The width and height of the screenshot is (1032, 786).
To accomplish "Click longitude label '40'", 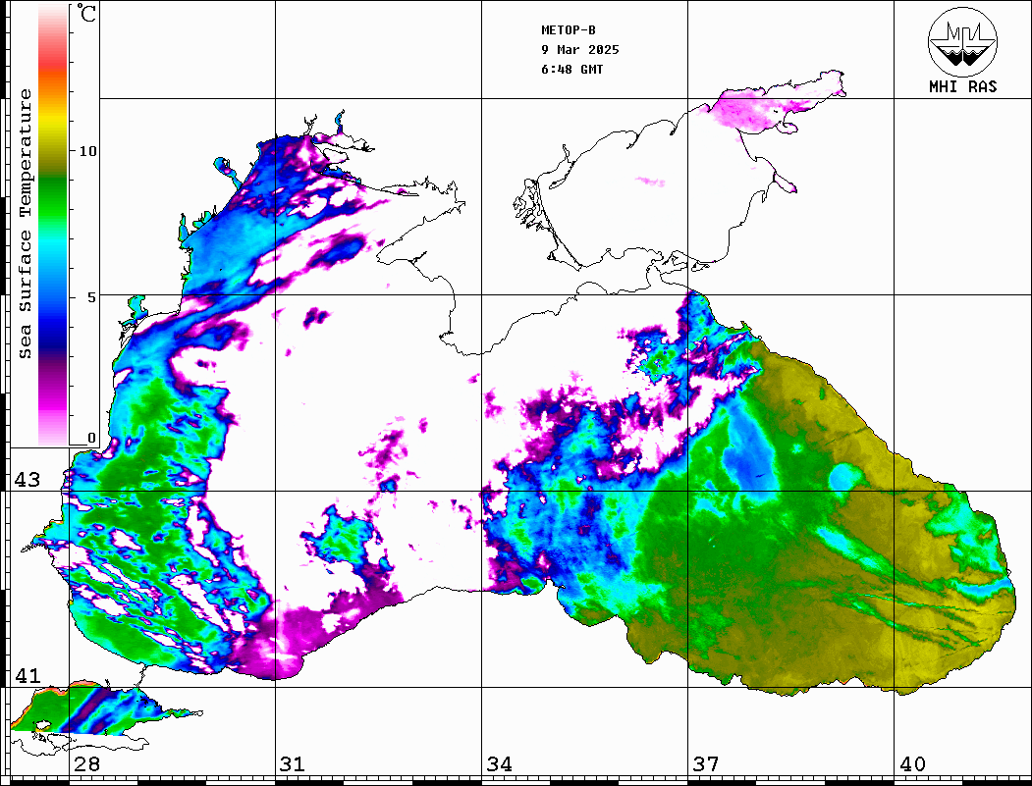I will (912, 764).
